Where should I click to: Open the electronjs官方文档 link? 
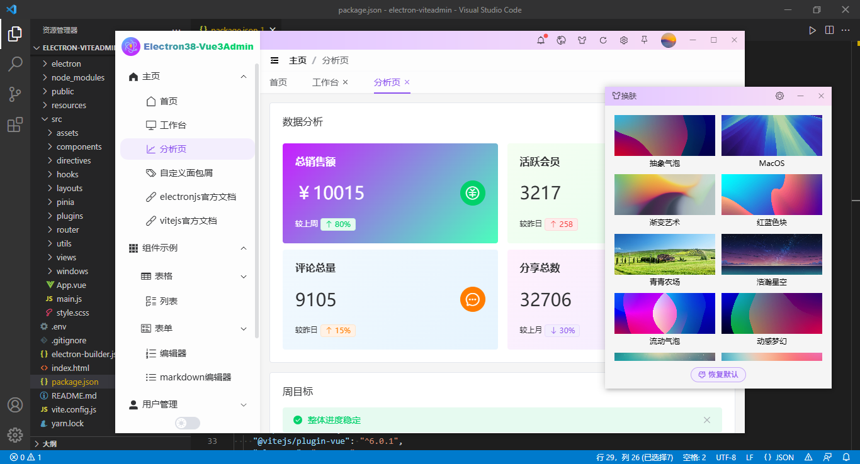coord(198,197)
